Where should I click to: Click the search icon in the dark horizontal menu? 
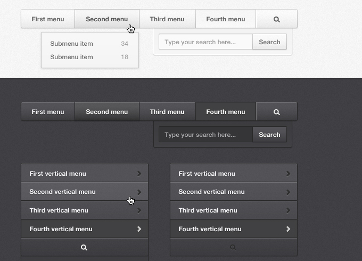point(276,112)
